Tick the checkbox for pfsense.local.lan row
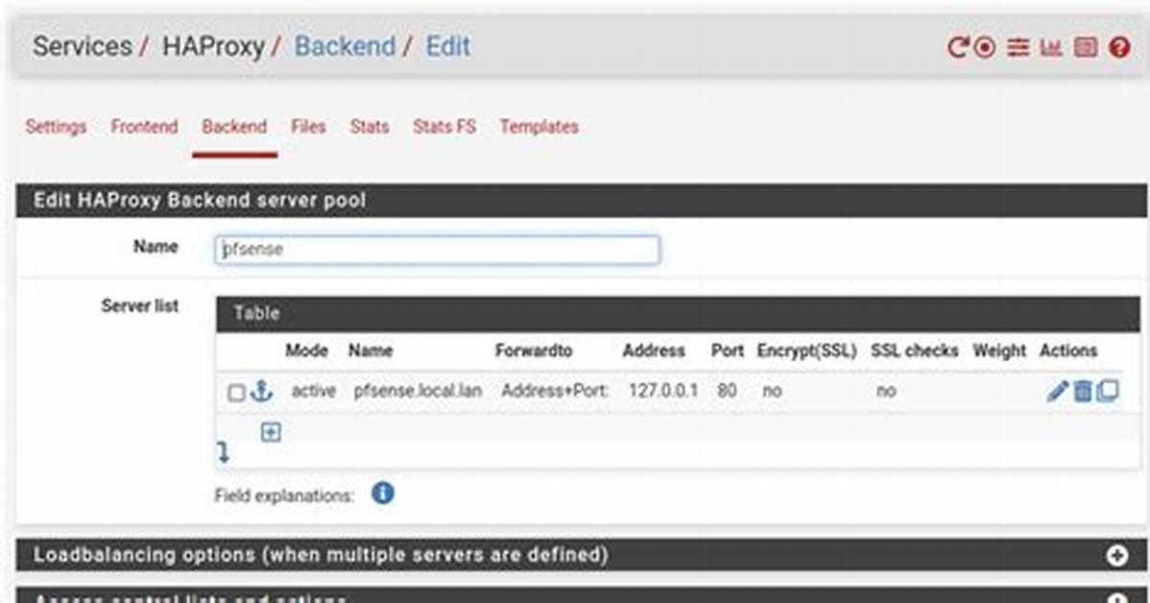The image size is (1150, 603). 236,393
